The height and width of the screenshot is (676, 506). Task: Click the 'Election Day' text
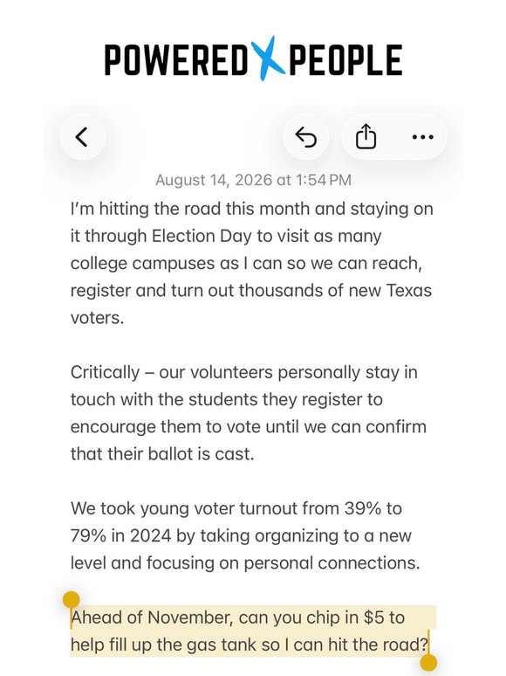[x=202, y=237]
